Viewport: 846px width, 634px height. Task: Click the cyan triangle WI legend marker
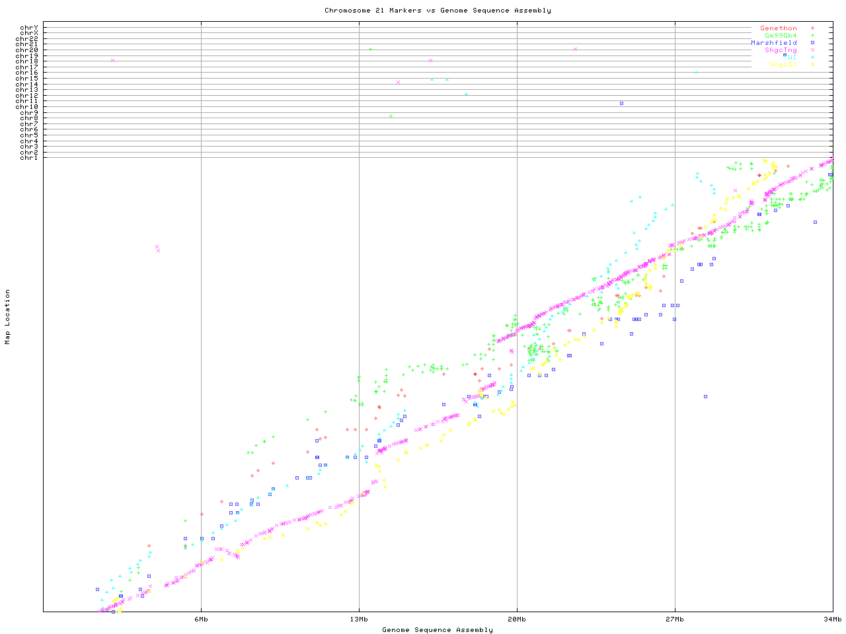812,57
